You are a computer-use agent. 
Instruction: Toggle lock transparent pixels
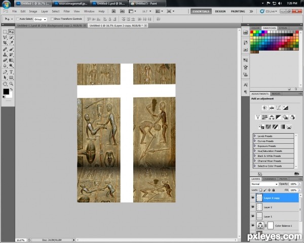(x=260, y=190)
